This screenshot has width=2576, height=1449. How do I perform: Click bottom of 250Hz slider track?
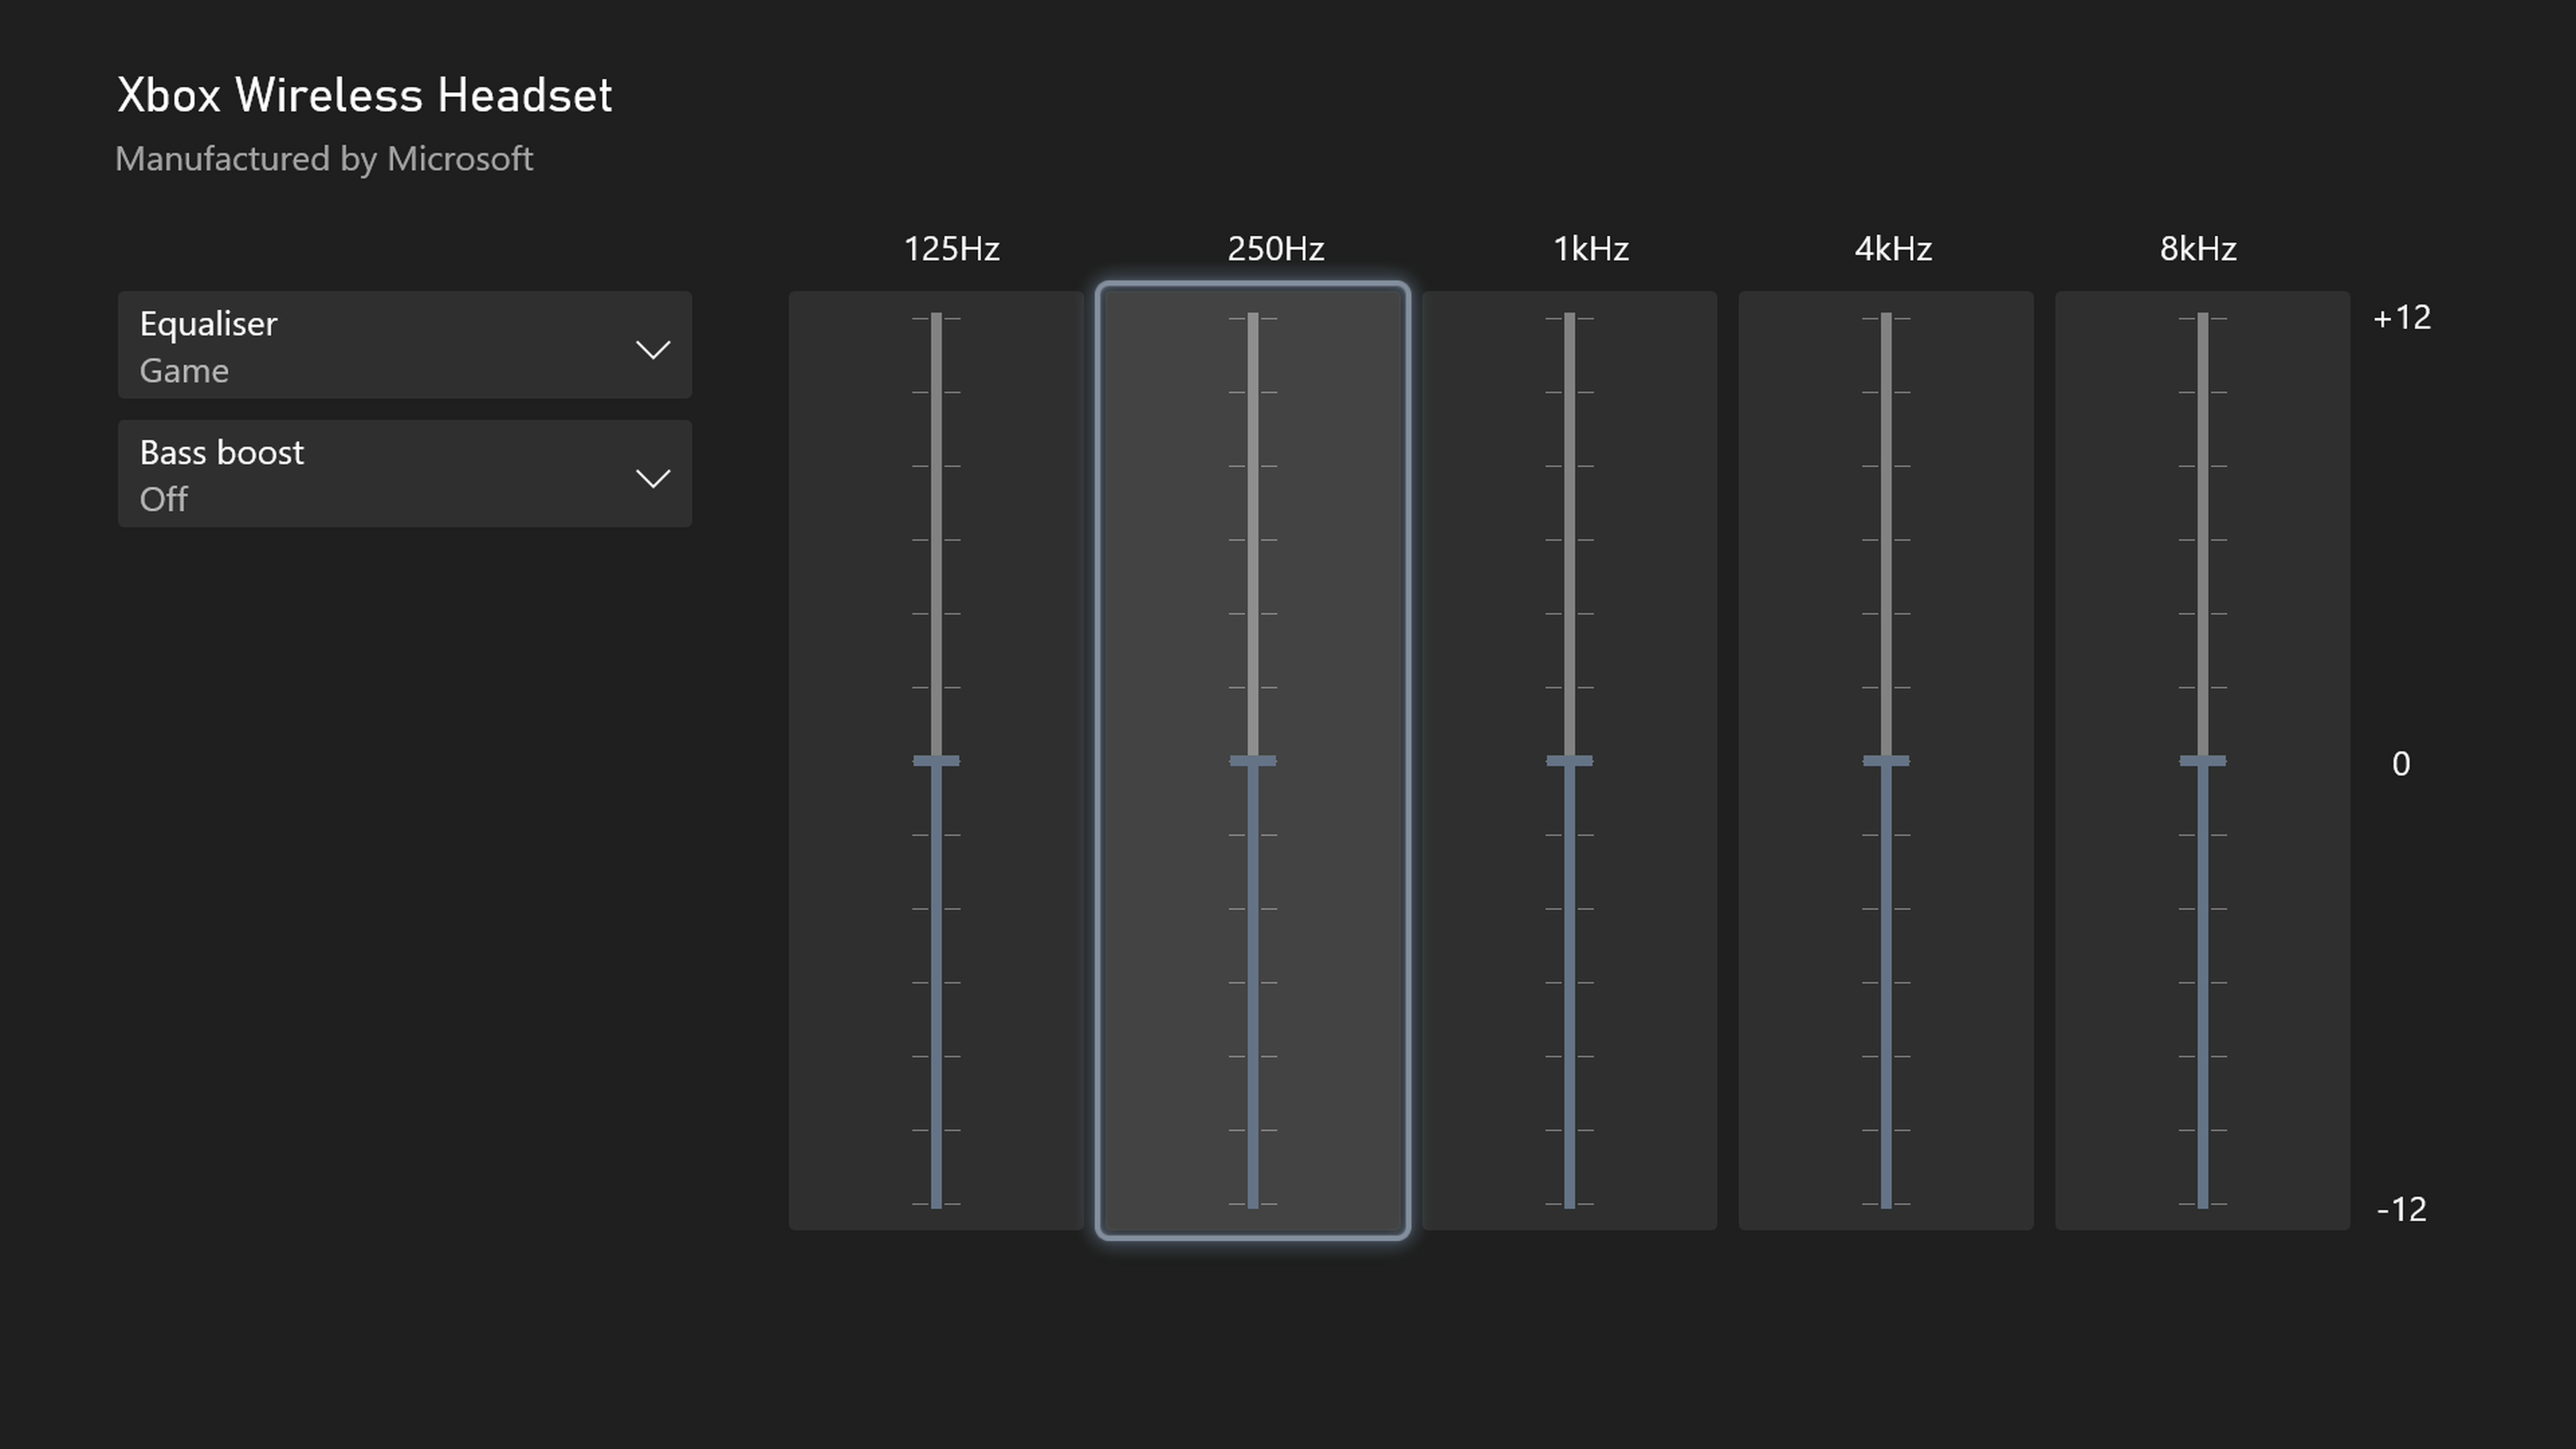pyautogui.click(x=1252, y=1203)
